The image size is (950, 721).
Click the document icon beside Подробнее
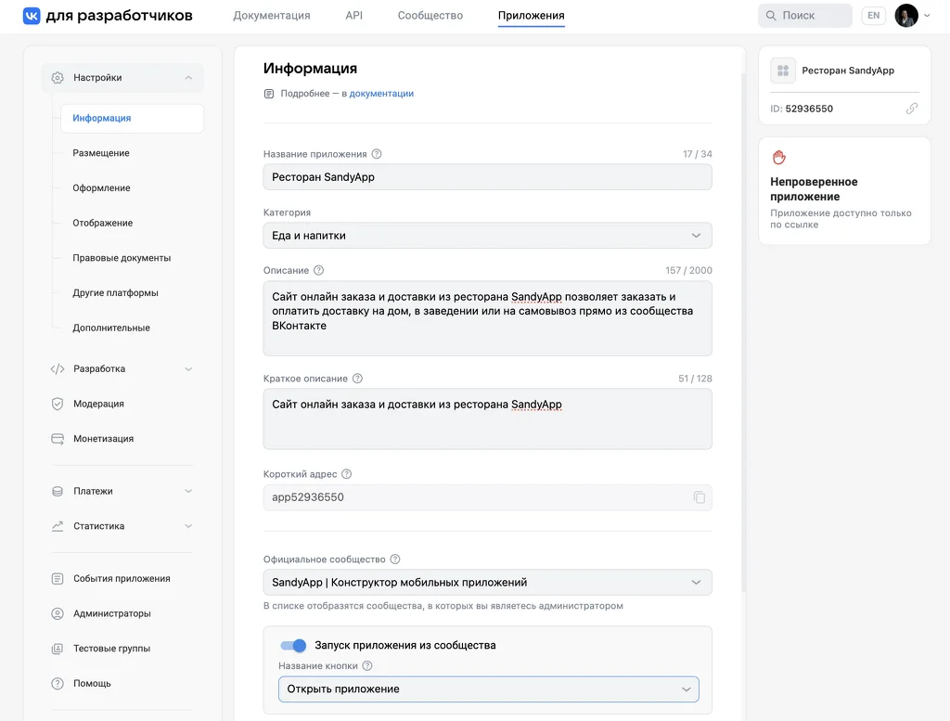[269, 94]
